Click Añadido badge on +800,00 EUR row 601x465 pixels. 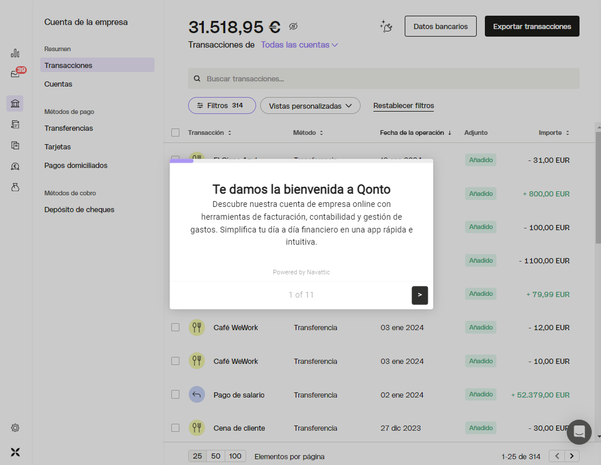click(x=481, y=194)
